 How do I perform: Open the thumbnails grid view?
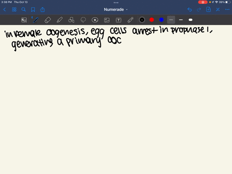(x=14, y=10)
